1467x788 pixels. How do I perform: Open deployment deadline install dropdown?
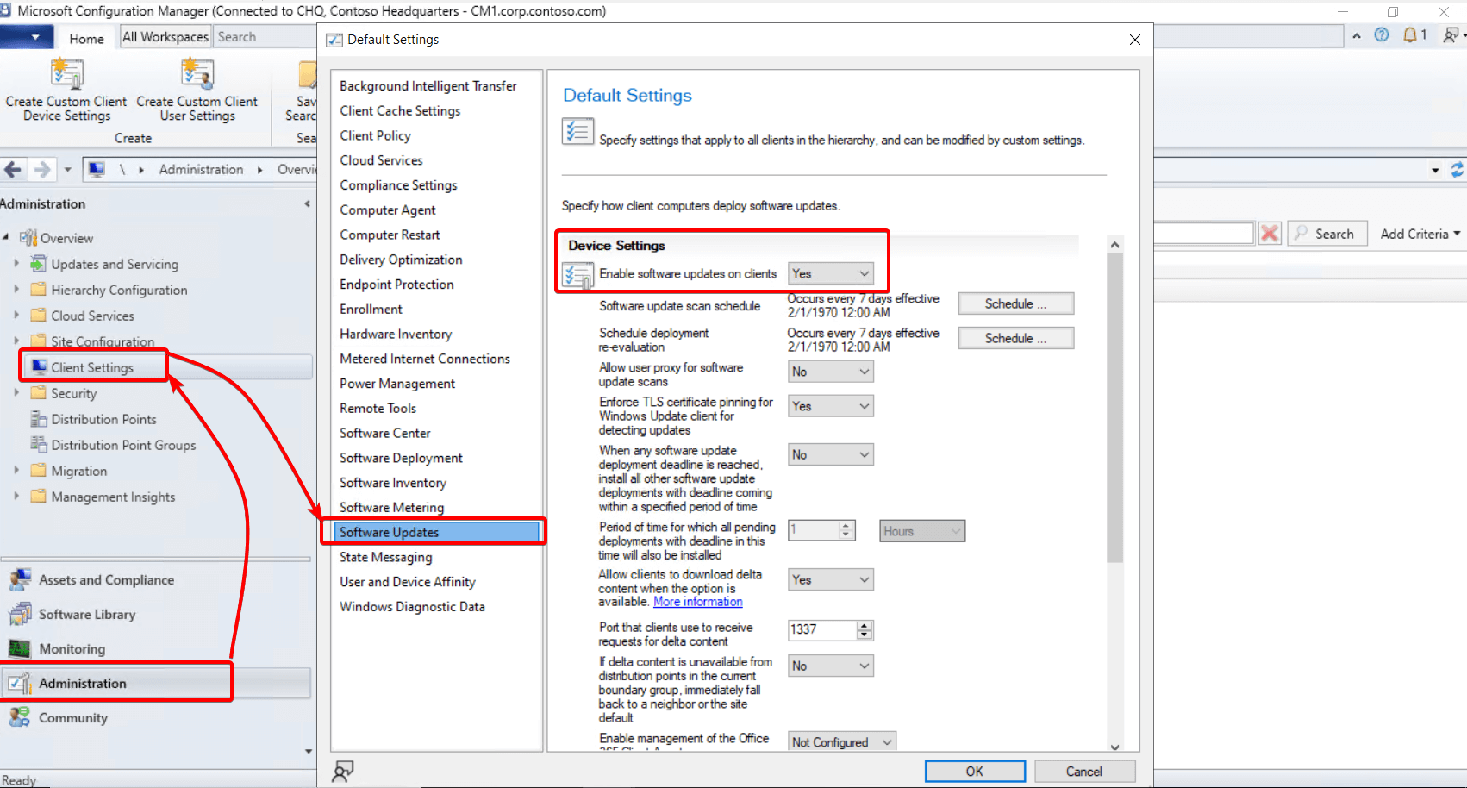click(x=831, y=454)
